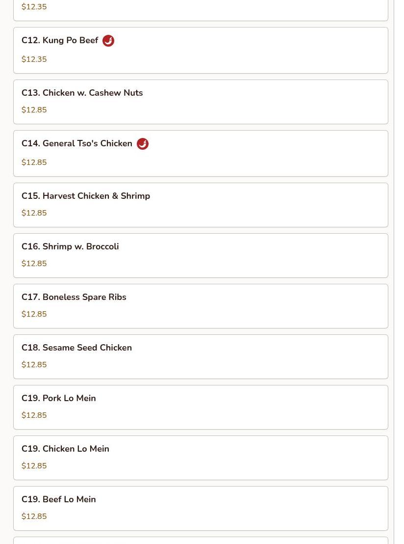The height and width of the screenshot is (544, 404).
Task: Click the chili icon next to General Tso's Chicken
Action: 142,143
